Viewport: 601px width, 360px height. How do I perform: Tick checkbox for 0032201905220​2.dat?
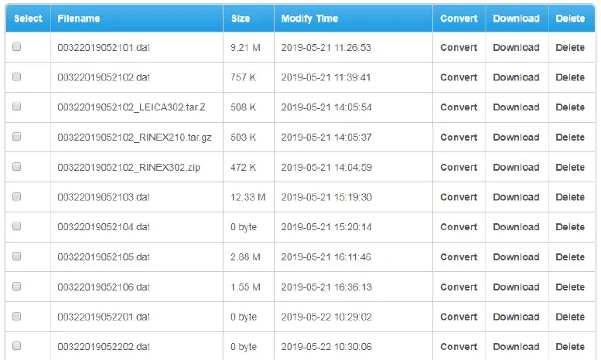[16, 346]
